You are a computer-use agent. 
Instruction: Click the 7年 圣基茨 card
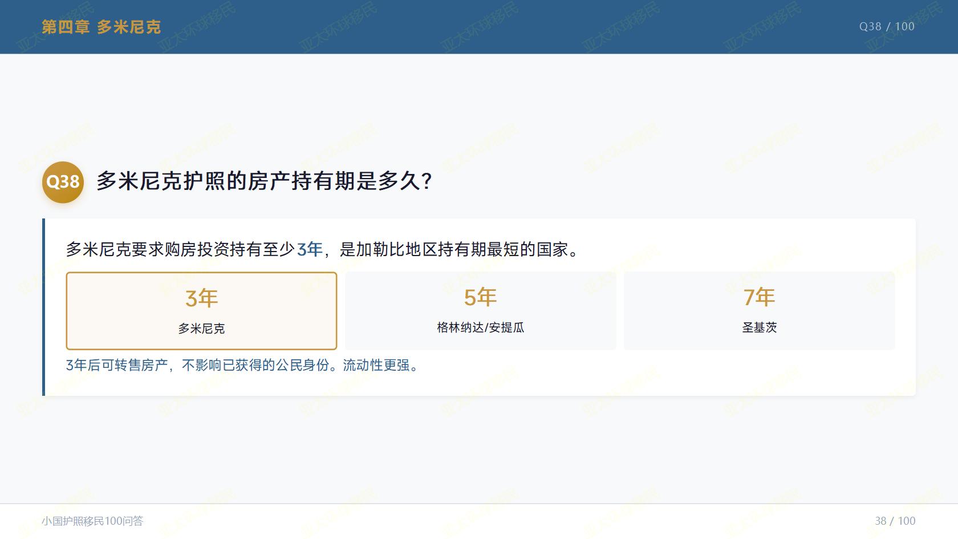coord(759,311)
